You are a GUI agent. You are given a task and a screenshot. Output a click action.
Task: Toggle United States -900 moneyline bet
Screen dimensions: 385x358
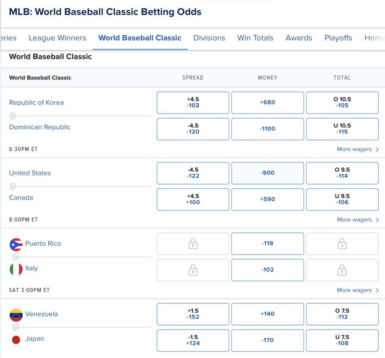(x=267, y=173)
